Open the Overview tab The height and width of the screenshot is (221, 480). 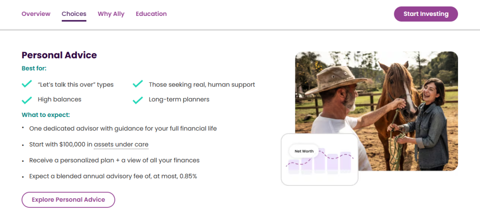click(36, 14)
